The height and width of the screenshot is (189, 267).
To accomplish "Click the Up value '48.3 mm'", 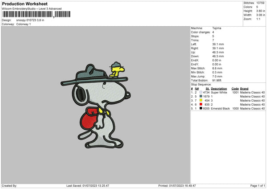I will click(x=218, y=52).
